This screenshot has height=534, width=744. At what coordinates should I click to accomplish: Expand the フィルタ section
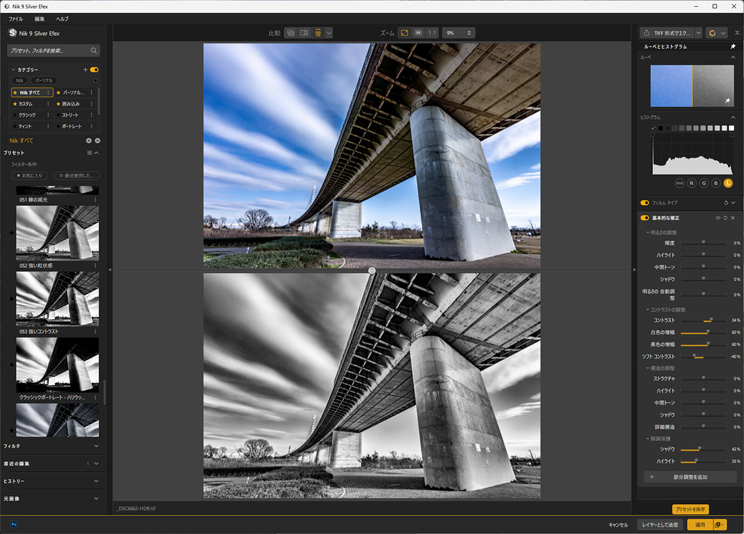pyautogui.click(x=96, y=446)
